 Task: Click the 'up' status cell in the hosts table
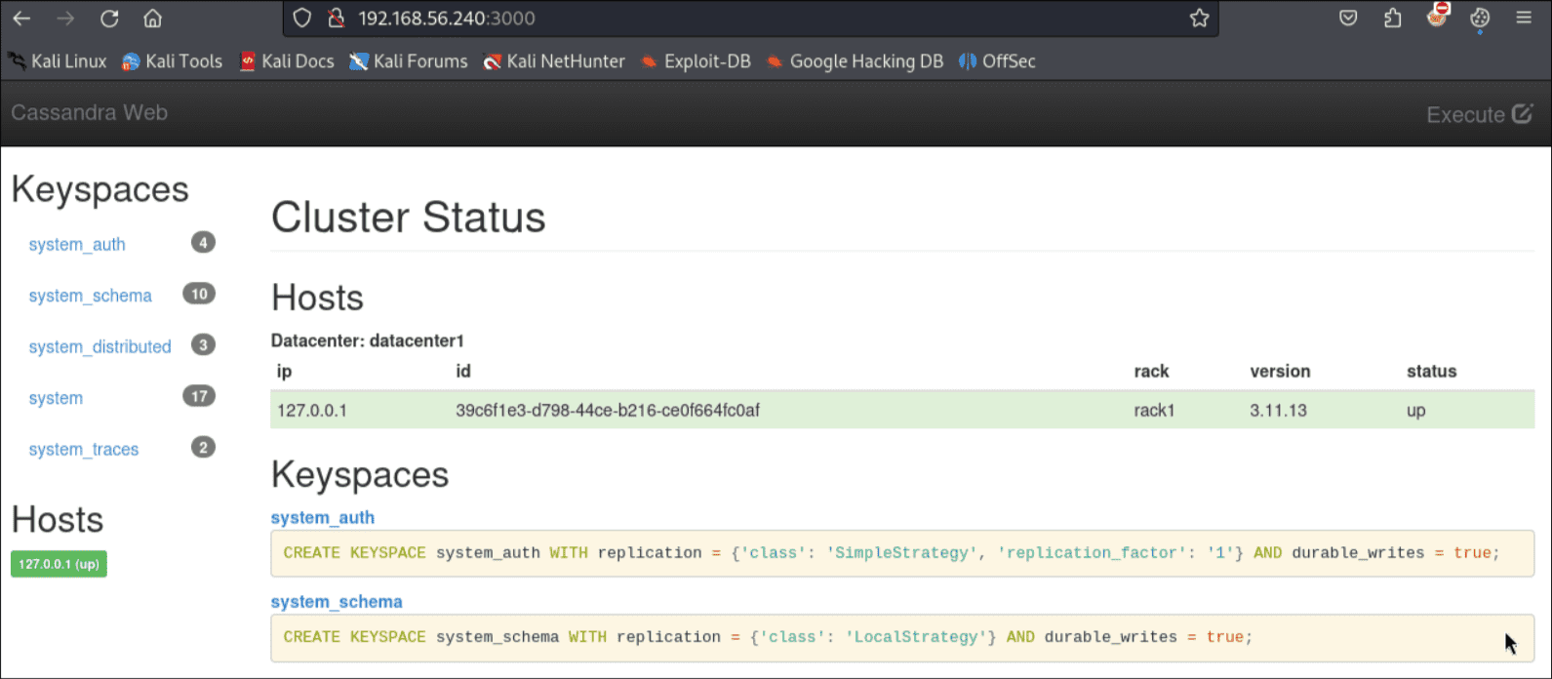[1416, 411]
